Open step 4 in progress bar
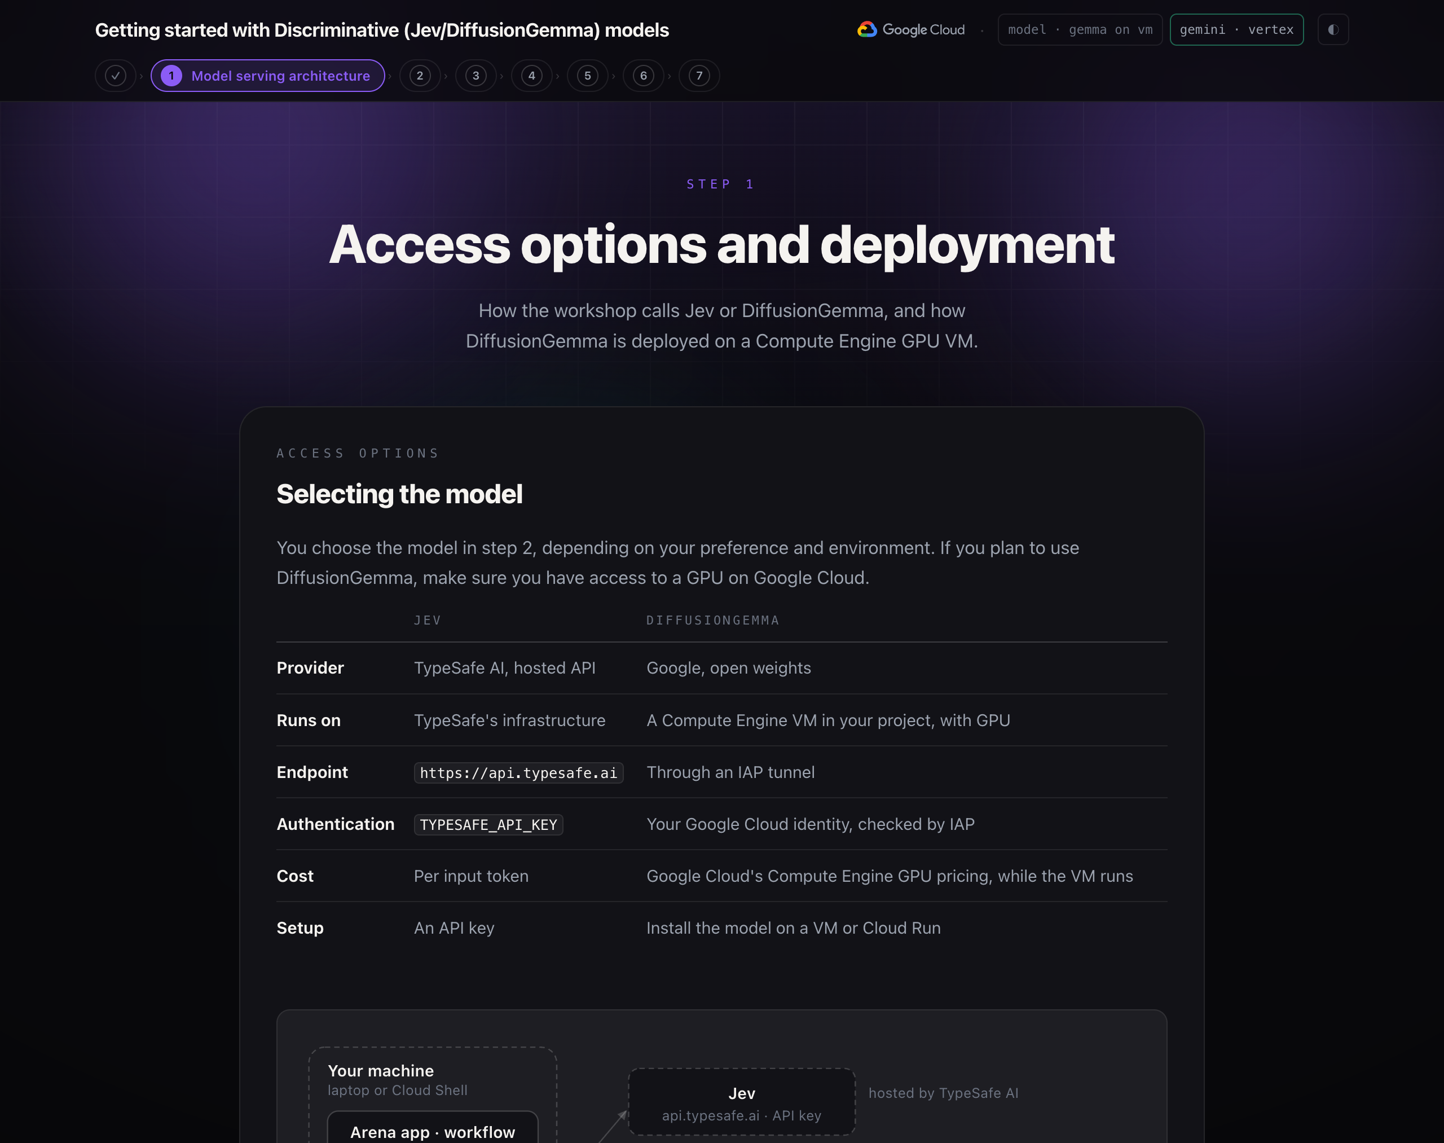The image size is (1444, 1143). (x=532, y=76)
